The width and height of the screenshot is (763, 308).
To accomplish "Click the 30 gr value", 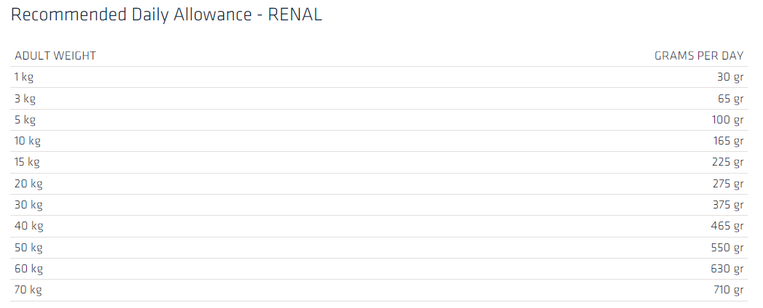I will pos(730,77).
